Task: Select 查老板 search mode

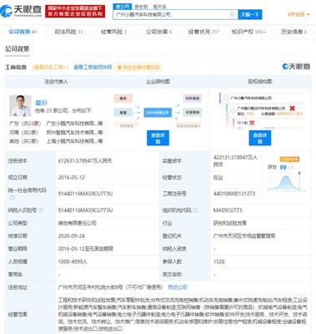Action: [141, 7]
